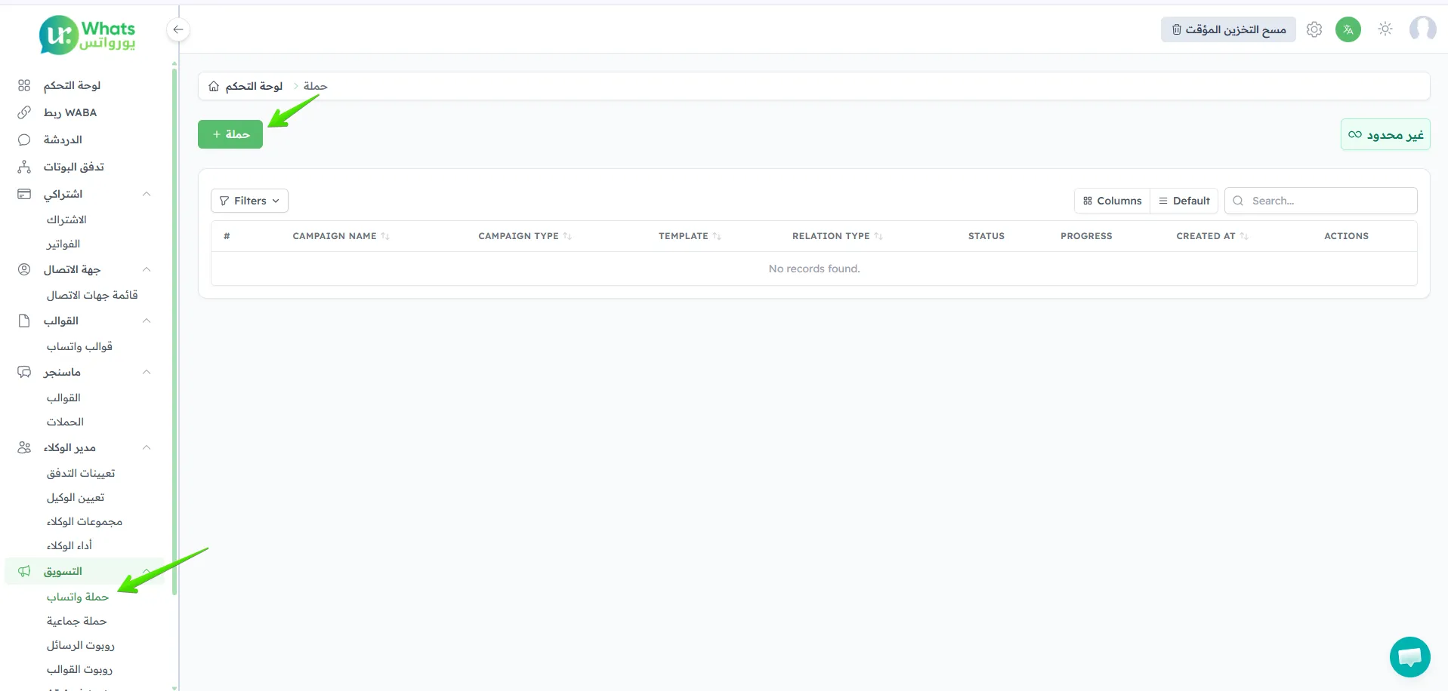
Task: Click the green + حملة button
Action: tap(230, 134)
